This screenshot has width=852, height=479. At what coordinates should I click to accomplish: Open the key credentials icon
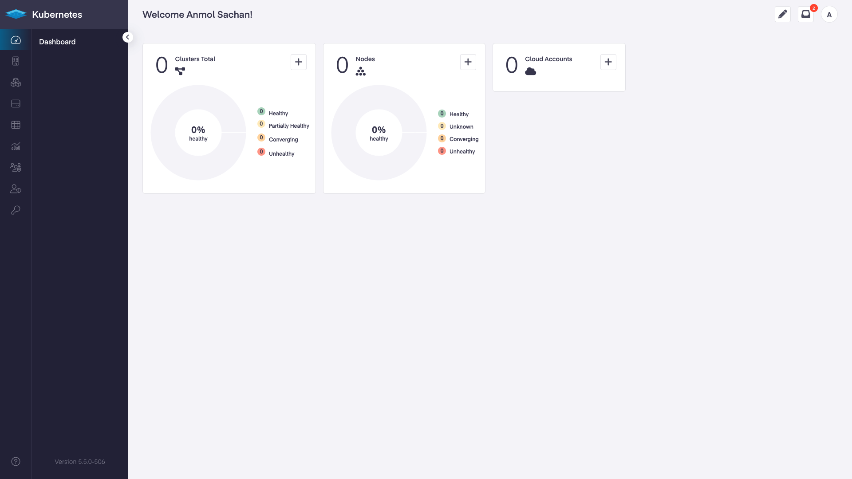click(16, 210)
